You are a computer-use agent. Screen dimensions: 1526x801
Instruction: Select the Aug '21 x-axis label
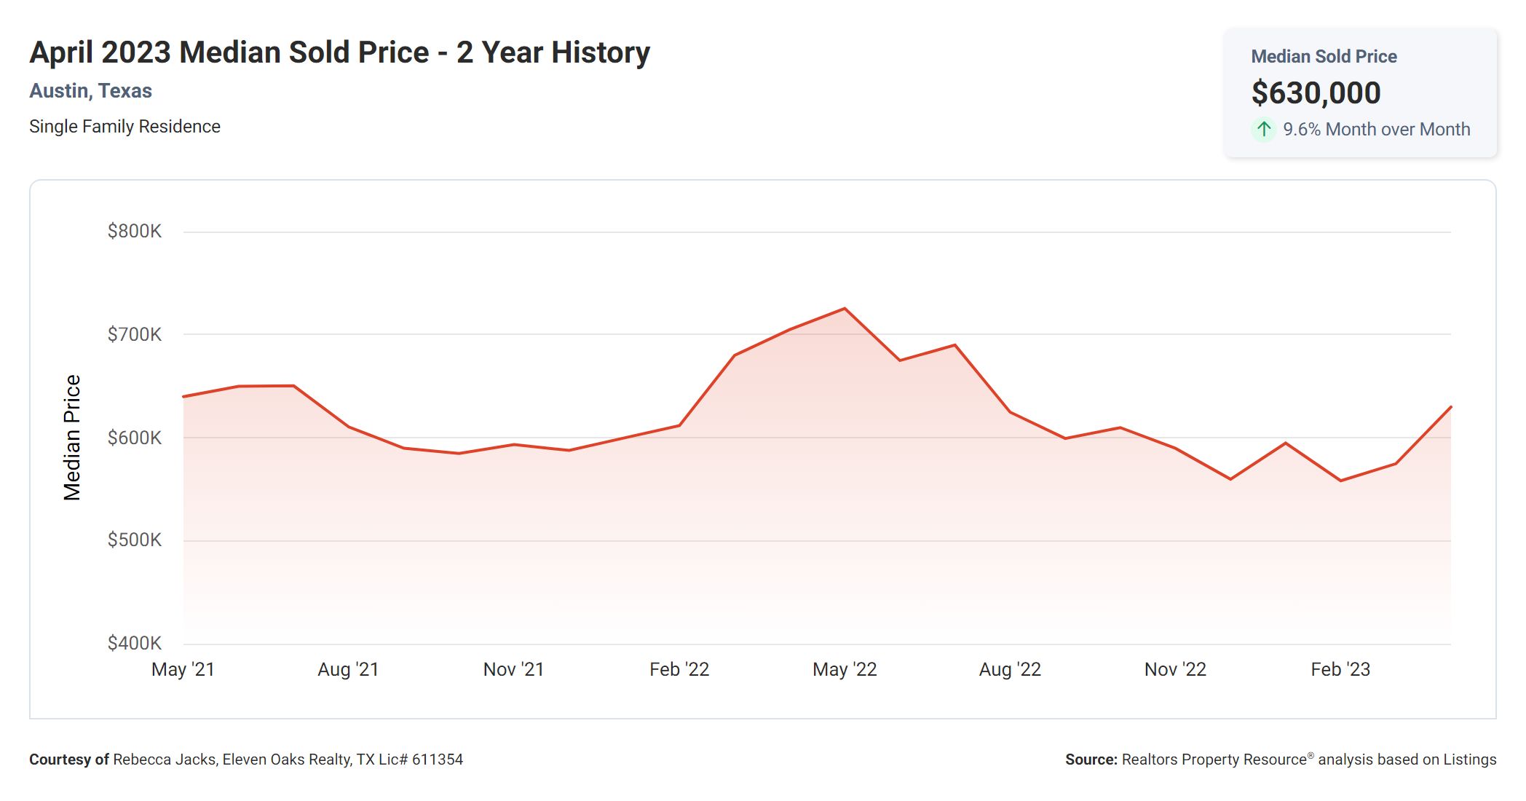pyautogui.click(x=348, y=669)
